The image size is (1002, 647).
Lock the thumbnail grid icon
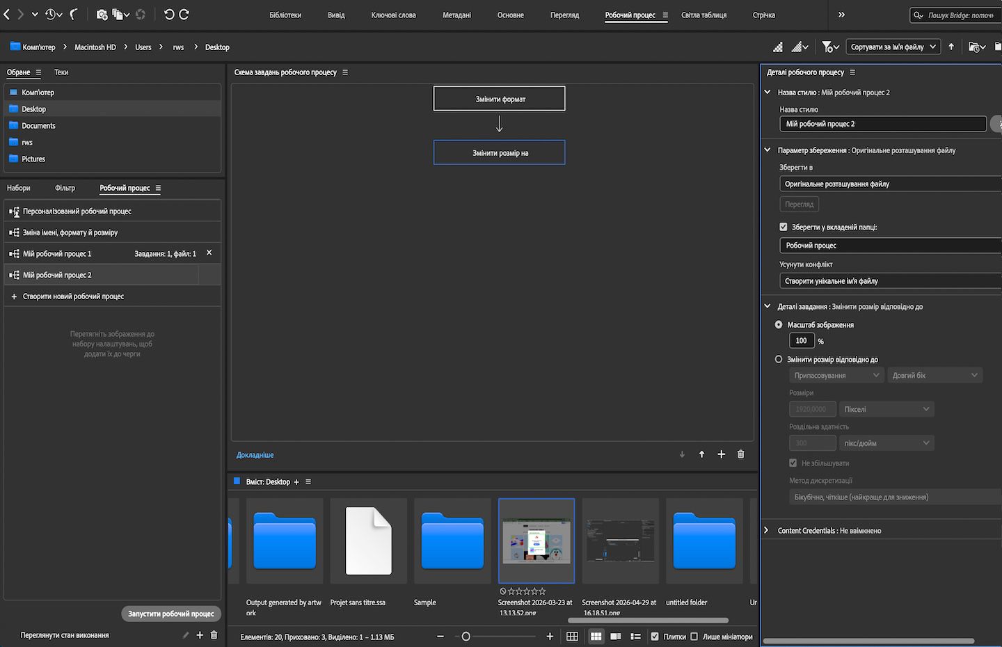click(x=572, y=637)
